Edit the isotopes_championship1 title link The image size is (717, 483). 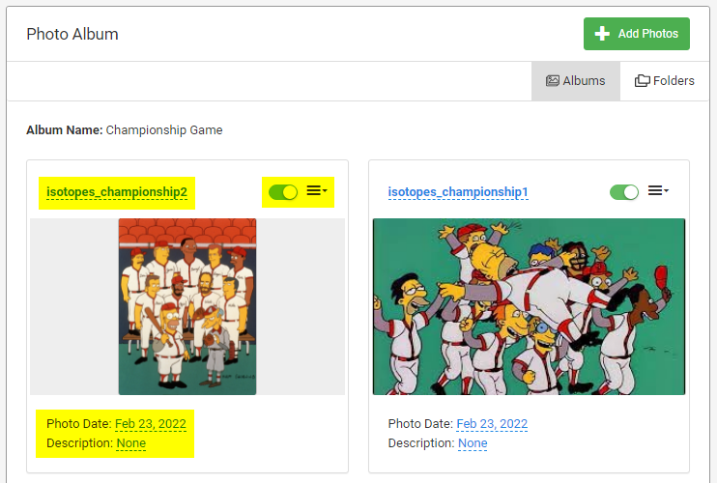[458, 192]
